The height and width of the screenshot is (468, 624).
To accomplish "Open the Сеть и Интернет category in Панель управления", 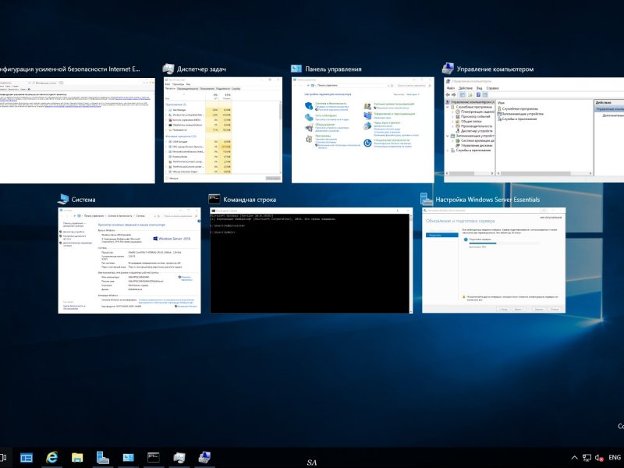I will click(x=326, y=115).
